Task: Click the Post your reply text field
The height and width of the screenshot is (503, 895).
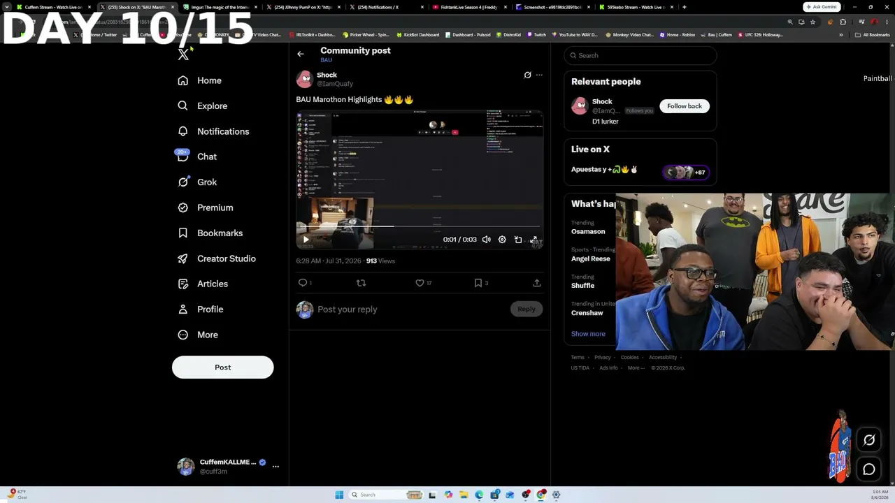Action: tap(411, 309)
